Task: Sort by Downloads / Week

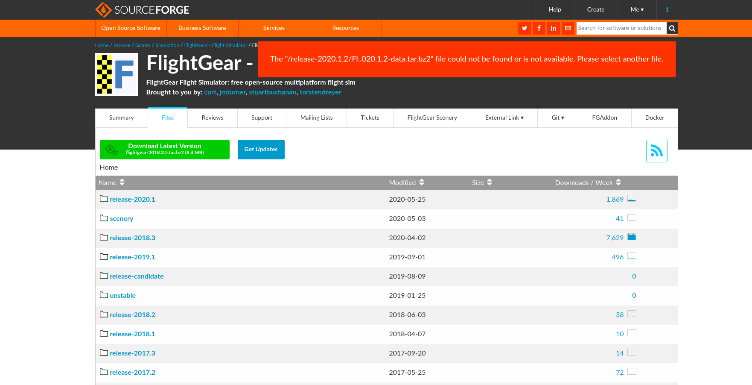Action: pos(588,182)
